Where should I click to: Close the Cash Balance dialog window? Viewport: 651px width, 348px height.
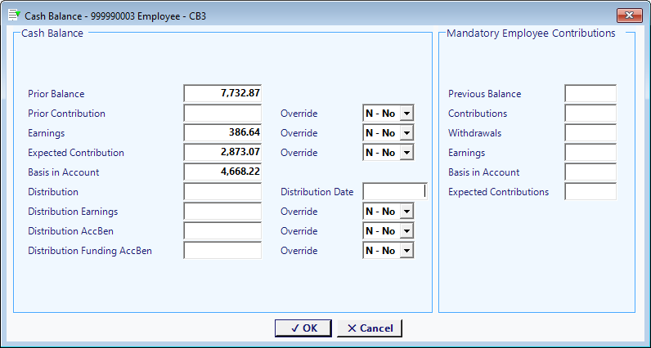tap(630, 16)
